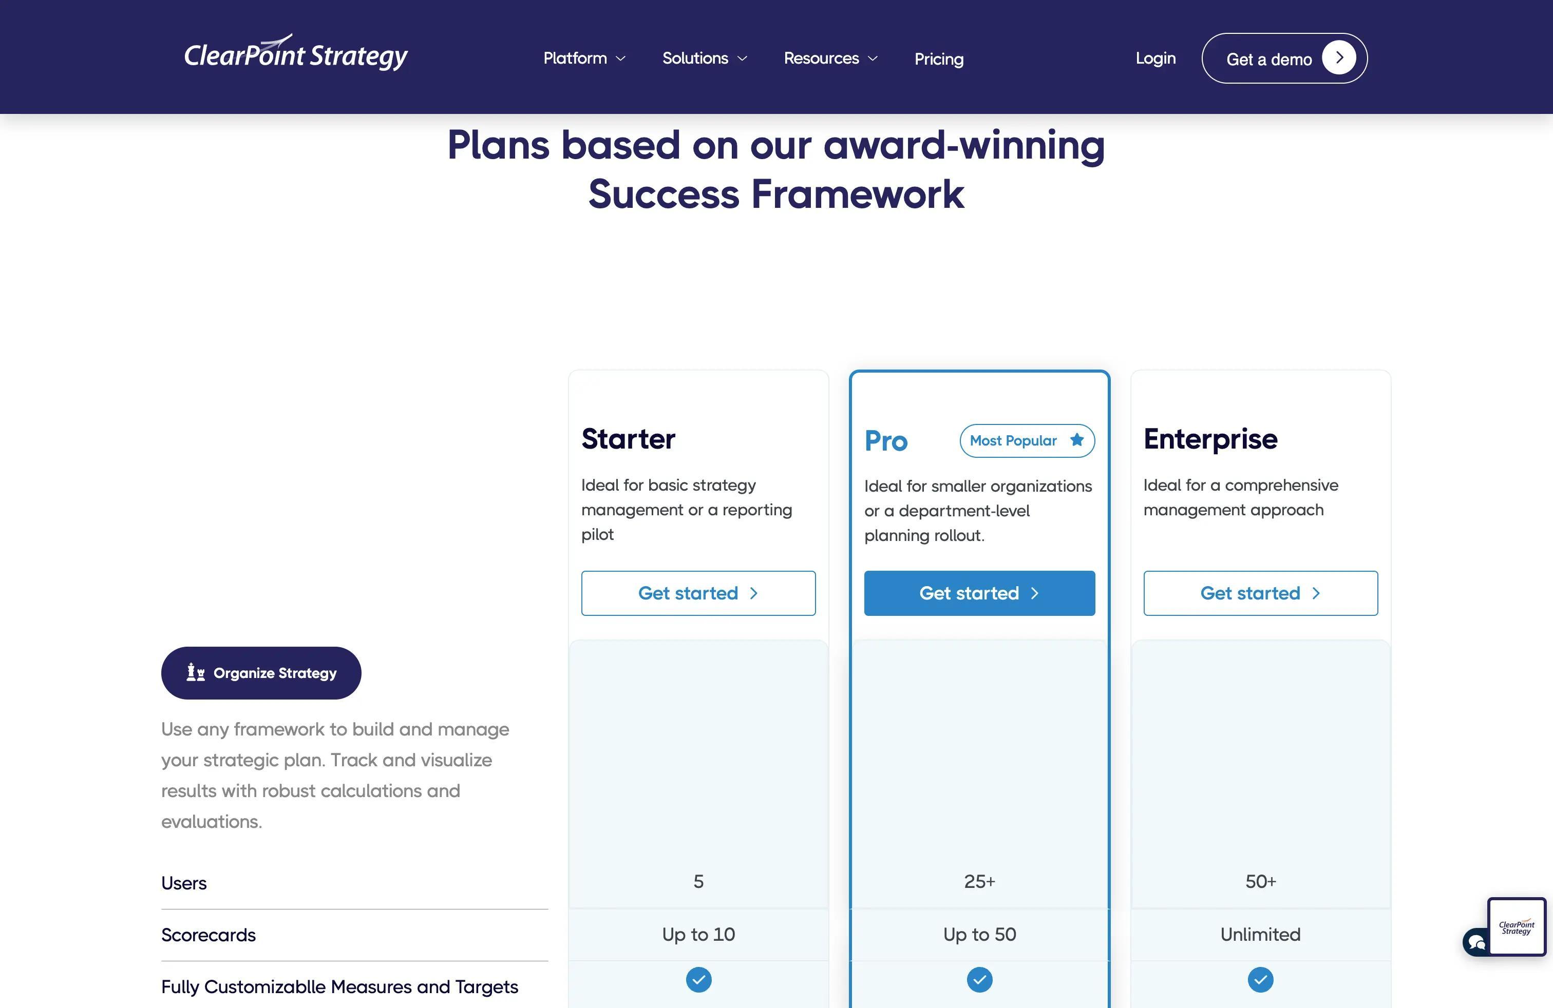Click the ClearPoint Strategy logo icon
Screen dimensions: 1553x1008
click(x=295, y=53)
